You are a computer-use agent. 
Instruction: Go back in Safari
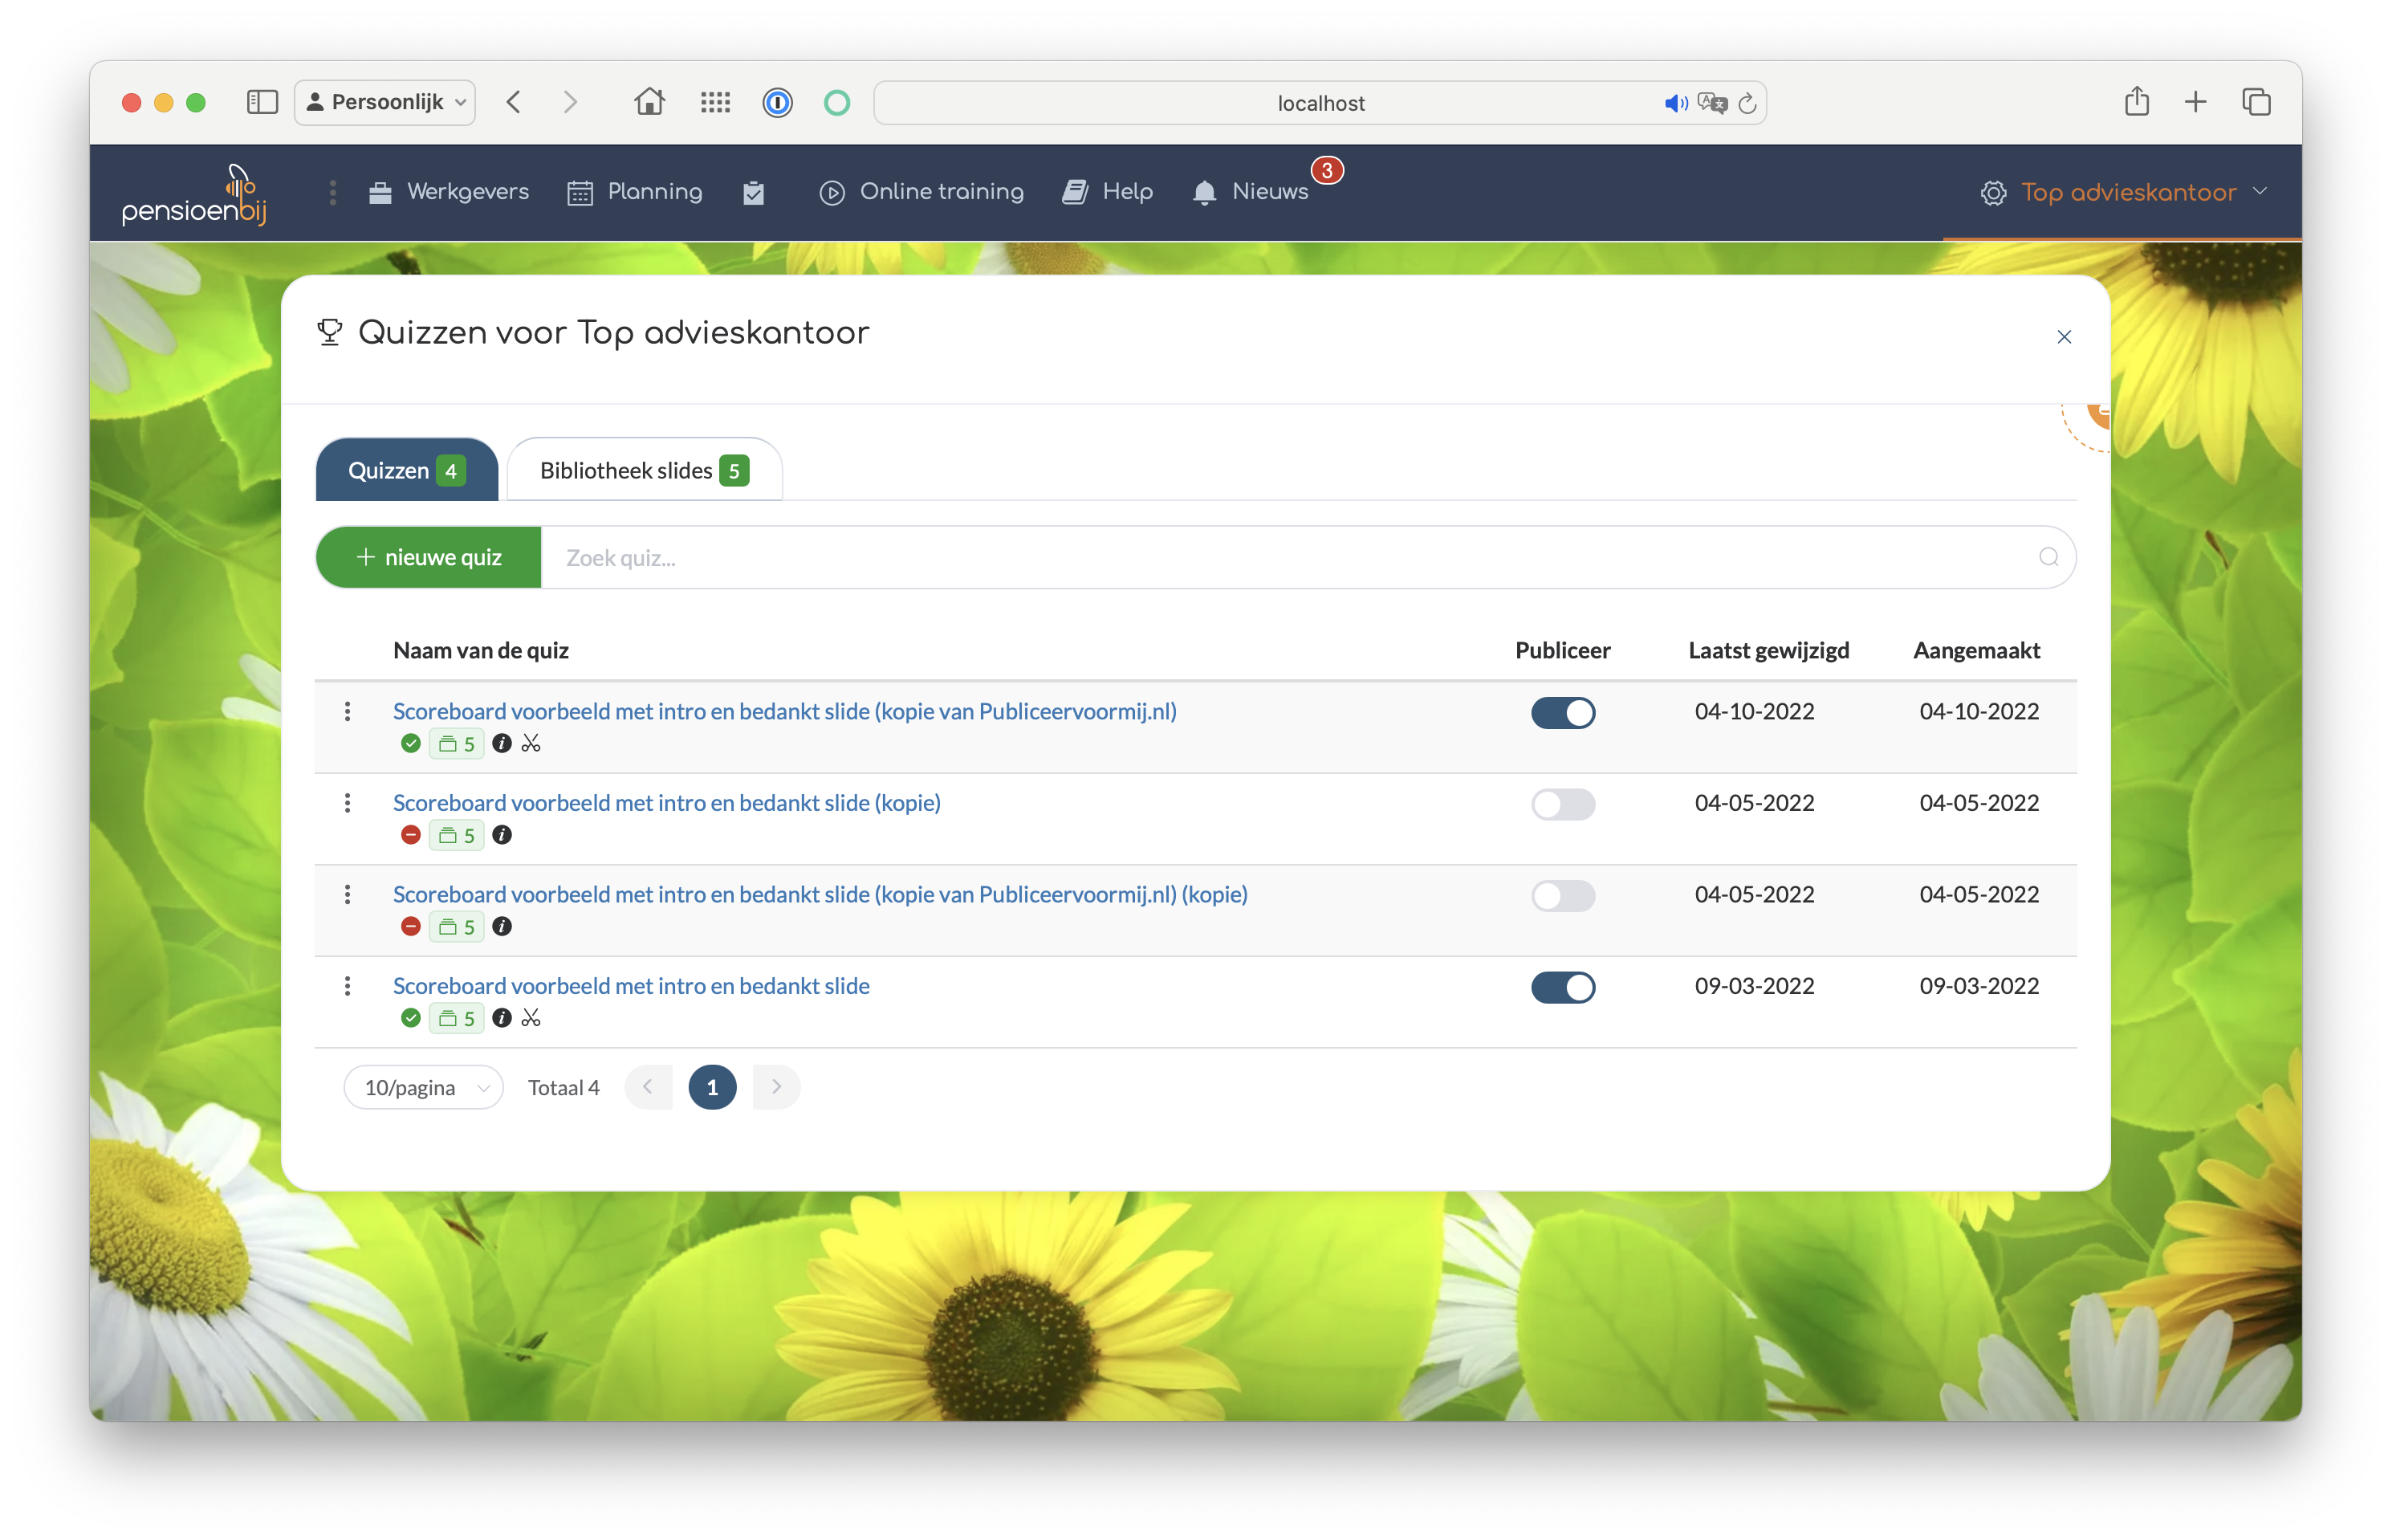514,102
